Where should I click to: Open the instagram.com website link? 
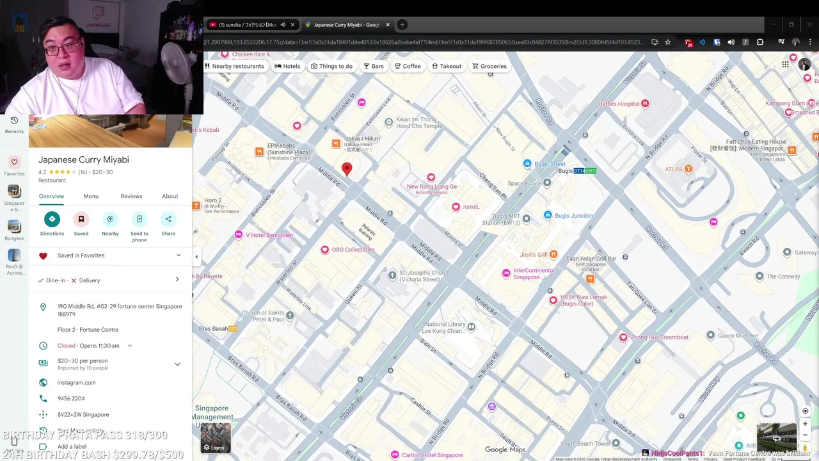point(76,382)
